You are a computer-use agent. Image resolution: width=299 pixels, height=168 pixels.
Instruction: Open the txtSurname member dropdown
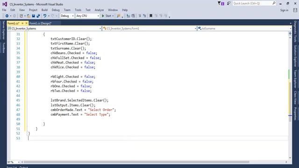tap(244, 28)
